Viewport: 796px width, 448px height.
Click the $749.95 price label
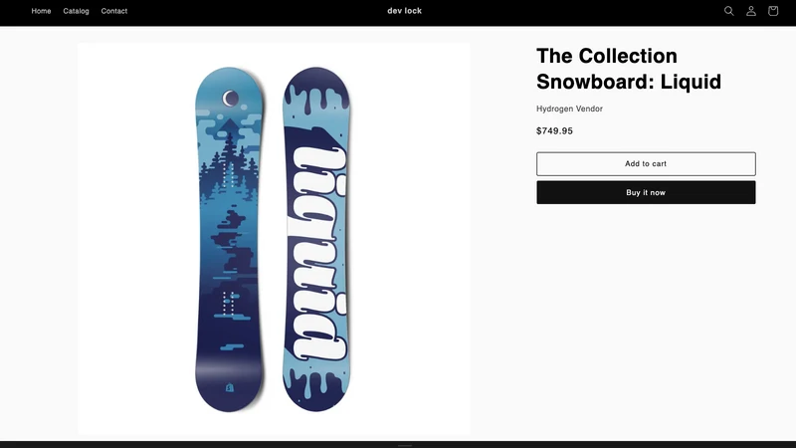554,131
